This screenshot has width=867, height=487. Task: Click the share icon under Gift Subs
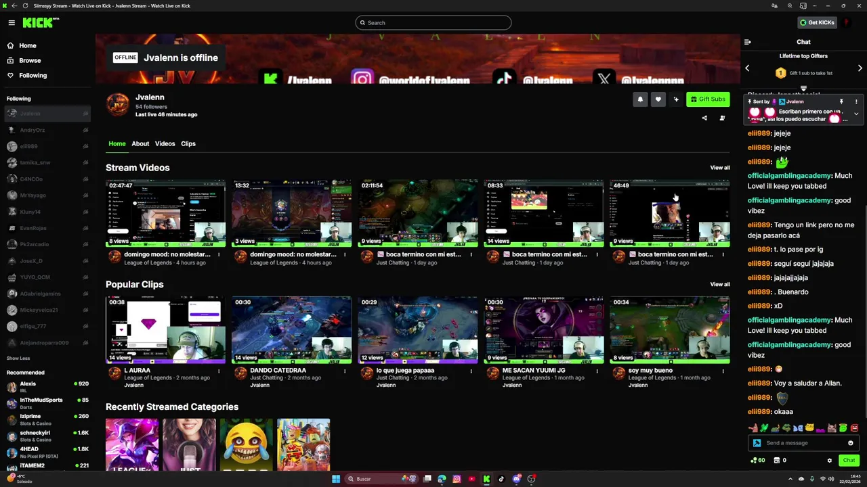tap(704, 118)
